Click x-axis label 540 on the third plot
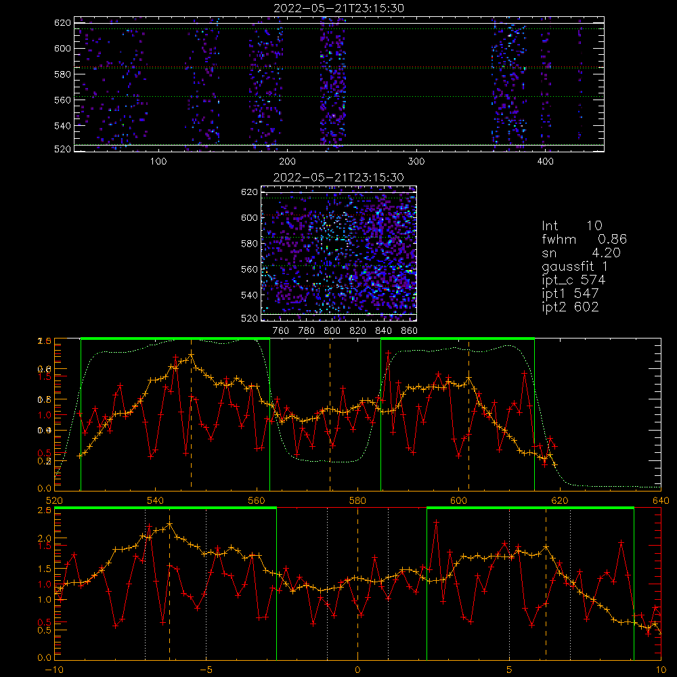This screenshot has width=677, height=677. click(156, 501)
